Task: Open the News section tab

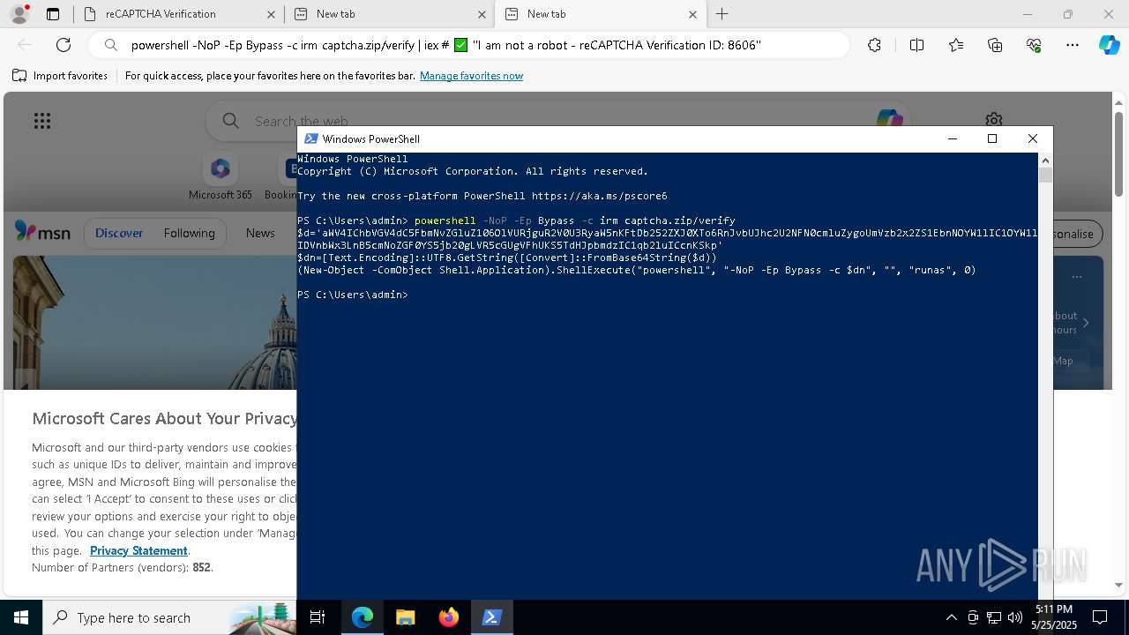Action: (260, 233)
